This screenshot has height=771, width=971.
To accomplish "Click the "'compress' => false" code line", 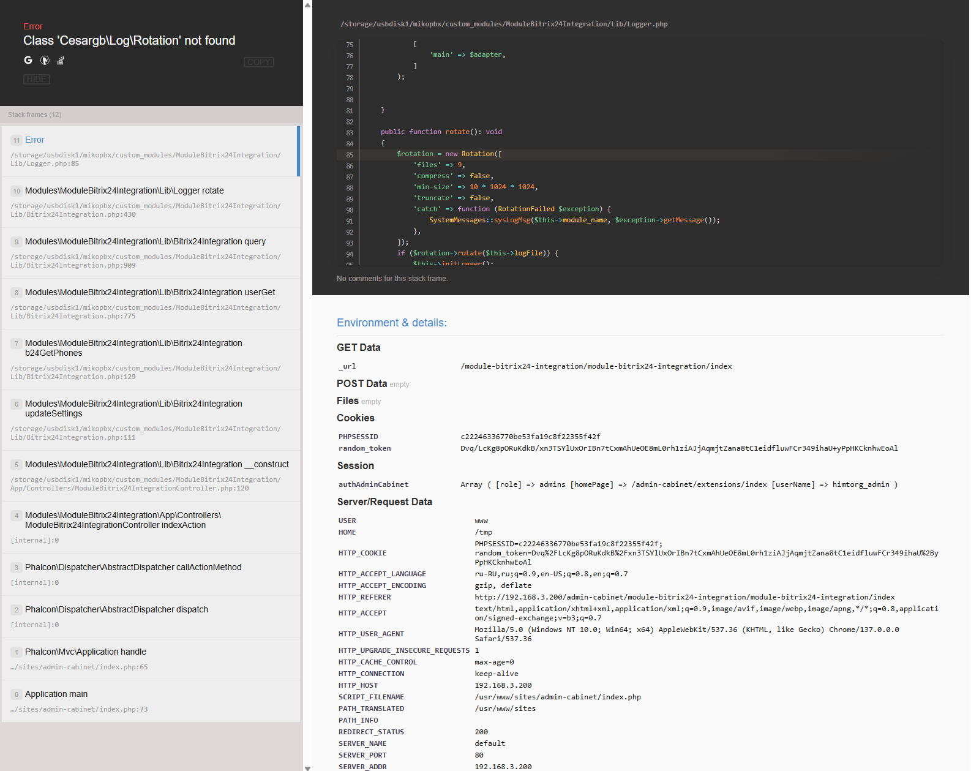I will click(454, 176).
